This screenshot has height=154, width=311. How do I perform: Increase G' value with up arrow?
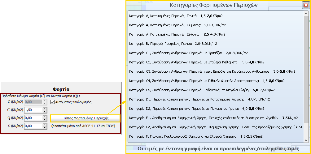pyautogui.click(x=45, y=109)
